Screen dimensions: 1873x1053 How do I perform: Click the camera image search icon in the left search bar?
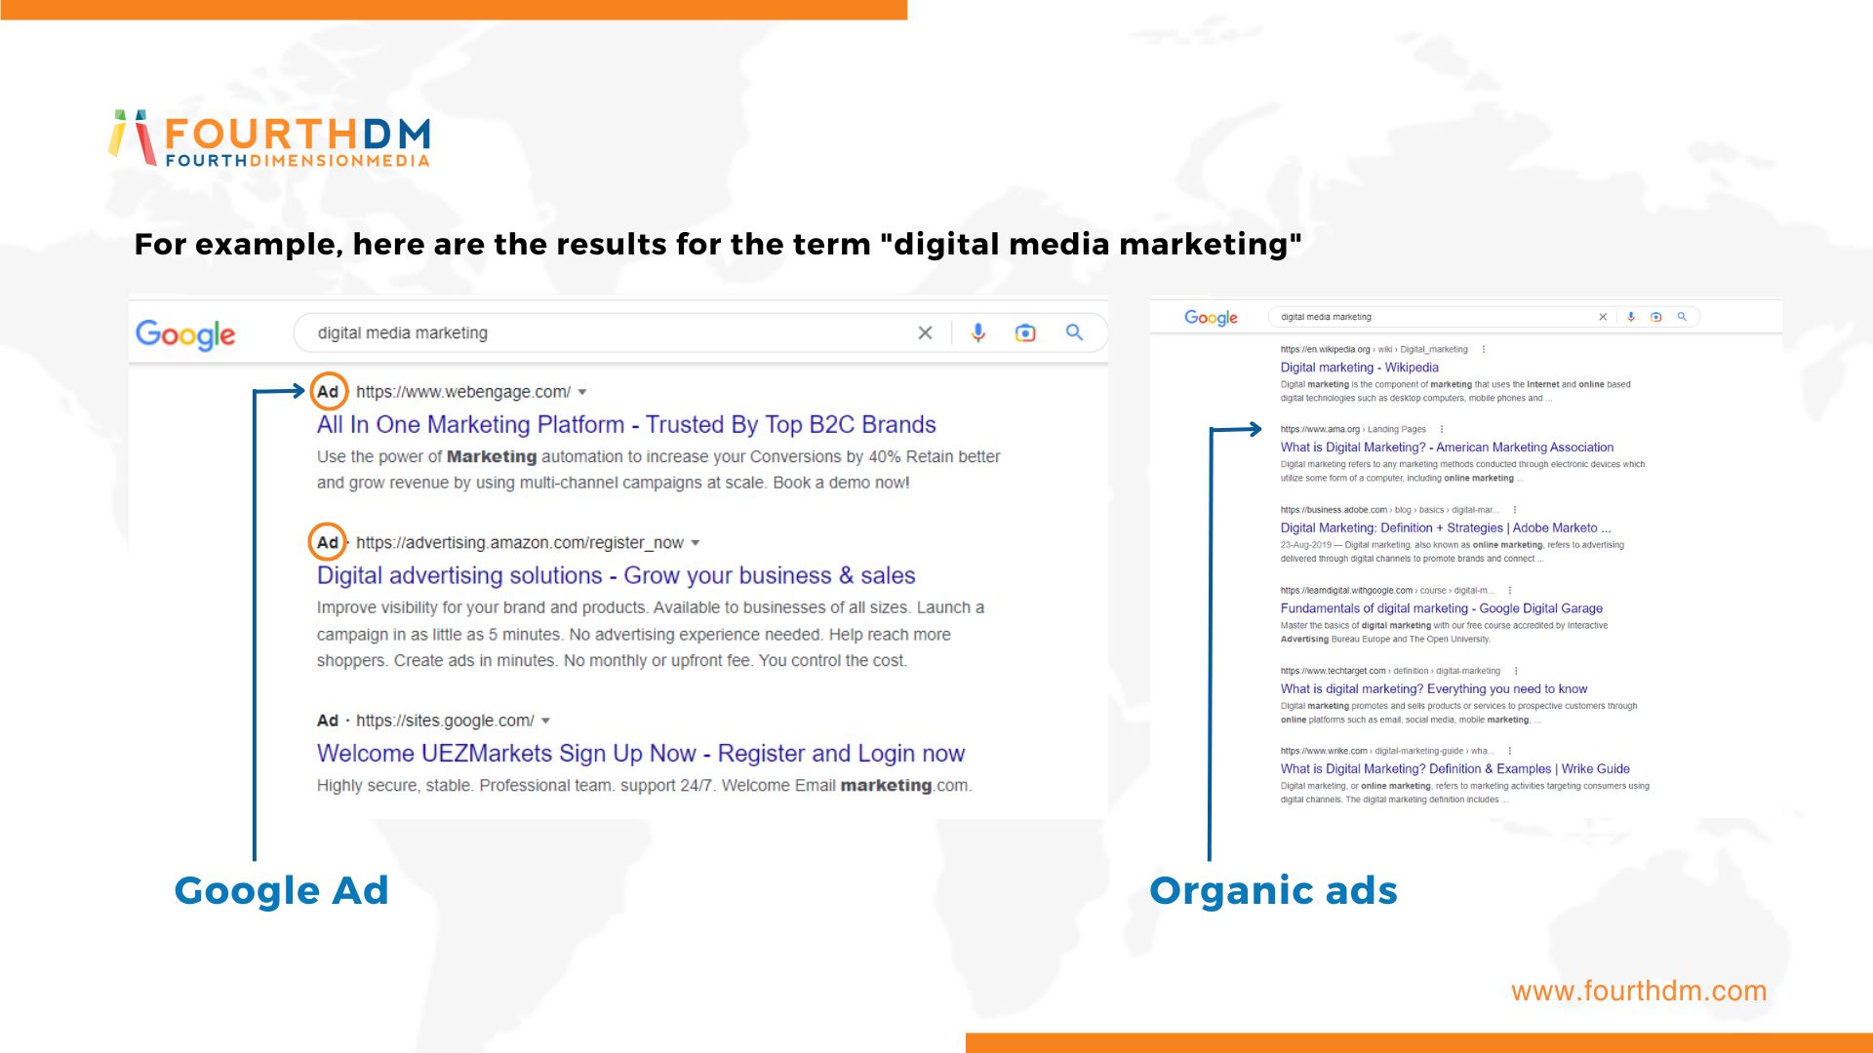pyautogui.click(x=1025, y=332)
